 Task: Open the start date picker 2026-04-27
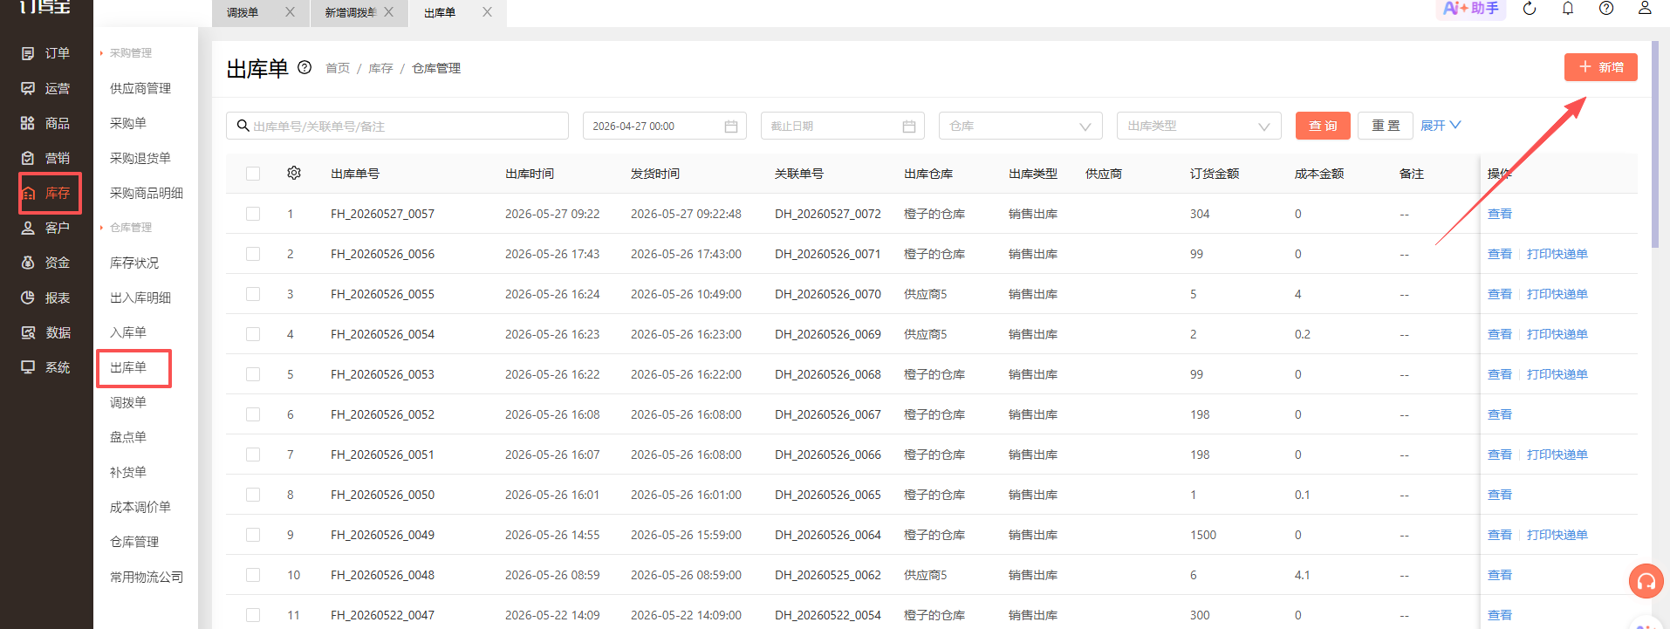tap(665, 126)
